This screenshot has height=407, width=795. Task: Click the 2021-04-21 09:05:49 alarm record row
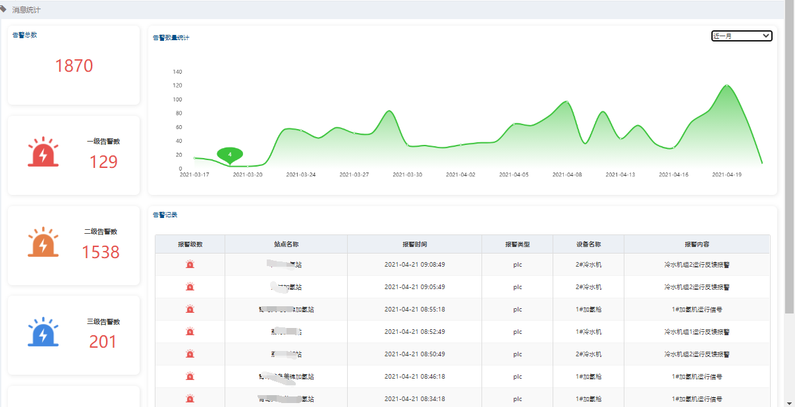tap(414, 287)
